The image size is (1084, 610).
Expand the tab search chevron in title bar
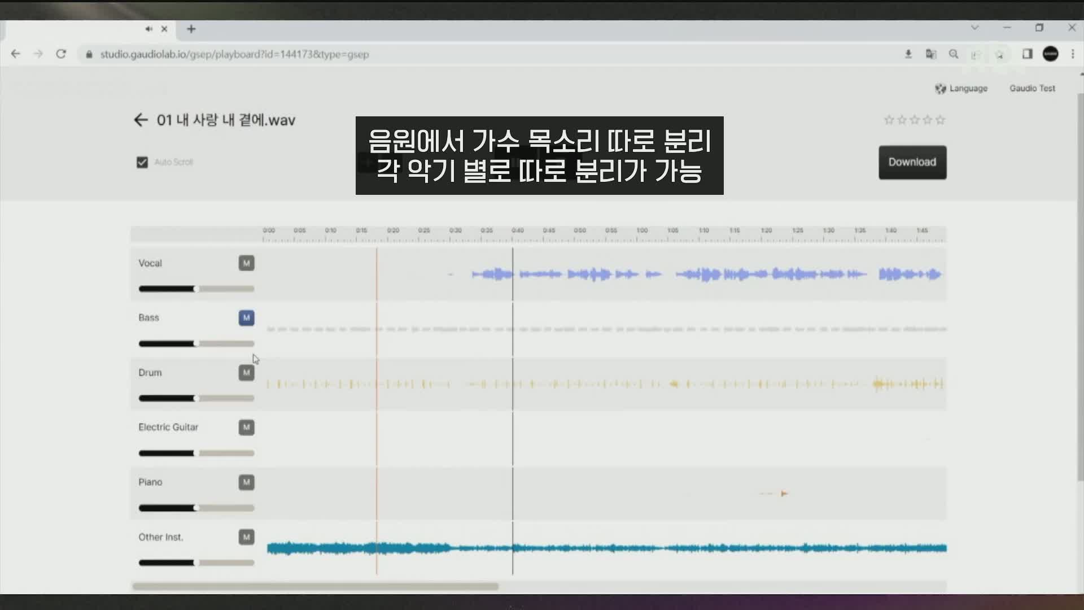tap(974, 28)
